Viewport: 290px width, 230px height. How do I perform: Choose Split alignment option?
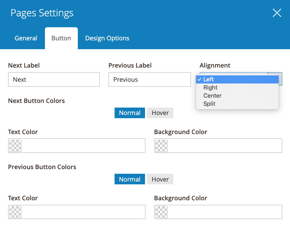tap(209, 104)
